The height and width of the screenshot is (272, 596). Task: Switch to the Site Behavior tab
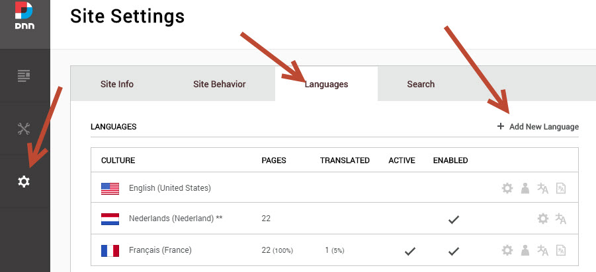pyautogui.click(x=220, y=84)
